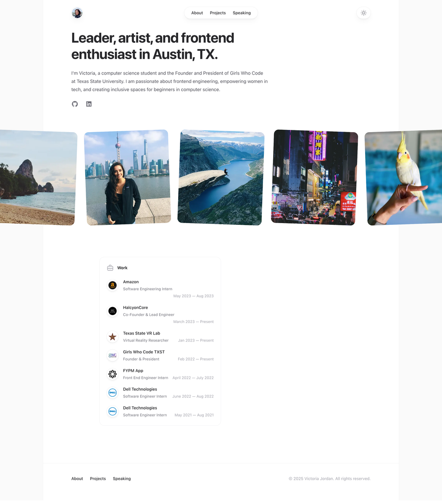This screenshot has height=501, width=442.
Task: Open the GitHub profile icon
Action: [x=75, y=104]
